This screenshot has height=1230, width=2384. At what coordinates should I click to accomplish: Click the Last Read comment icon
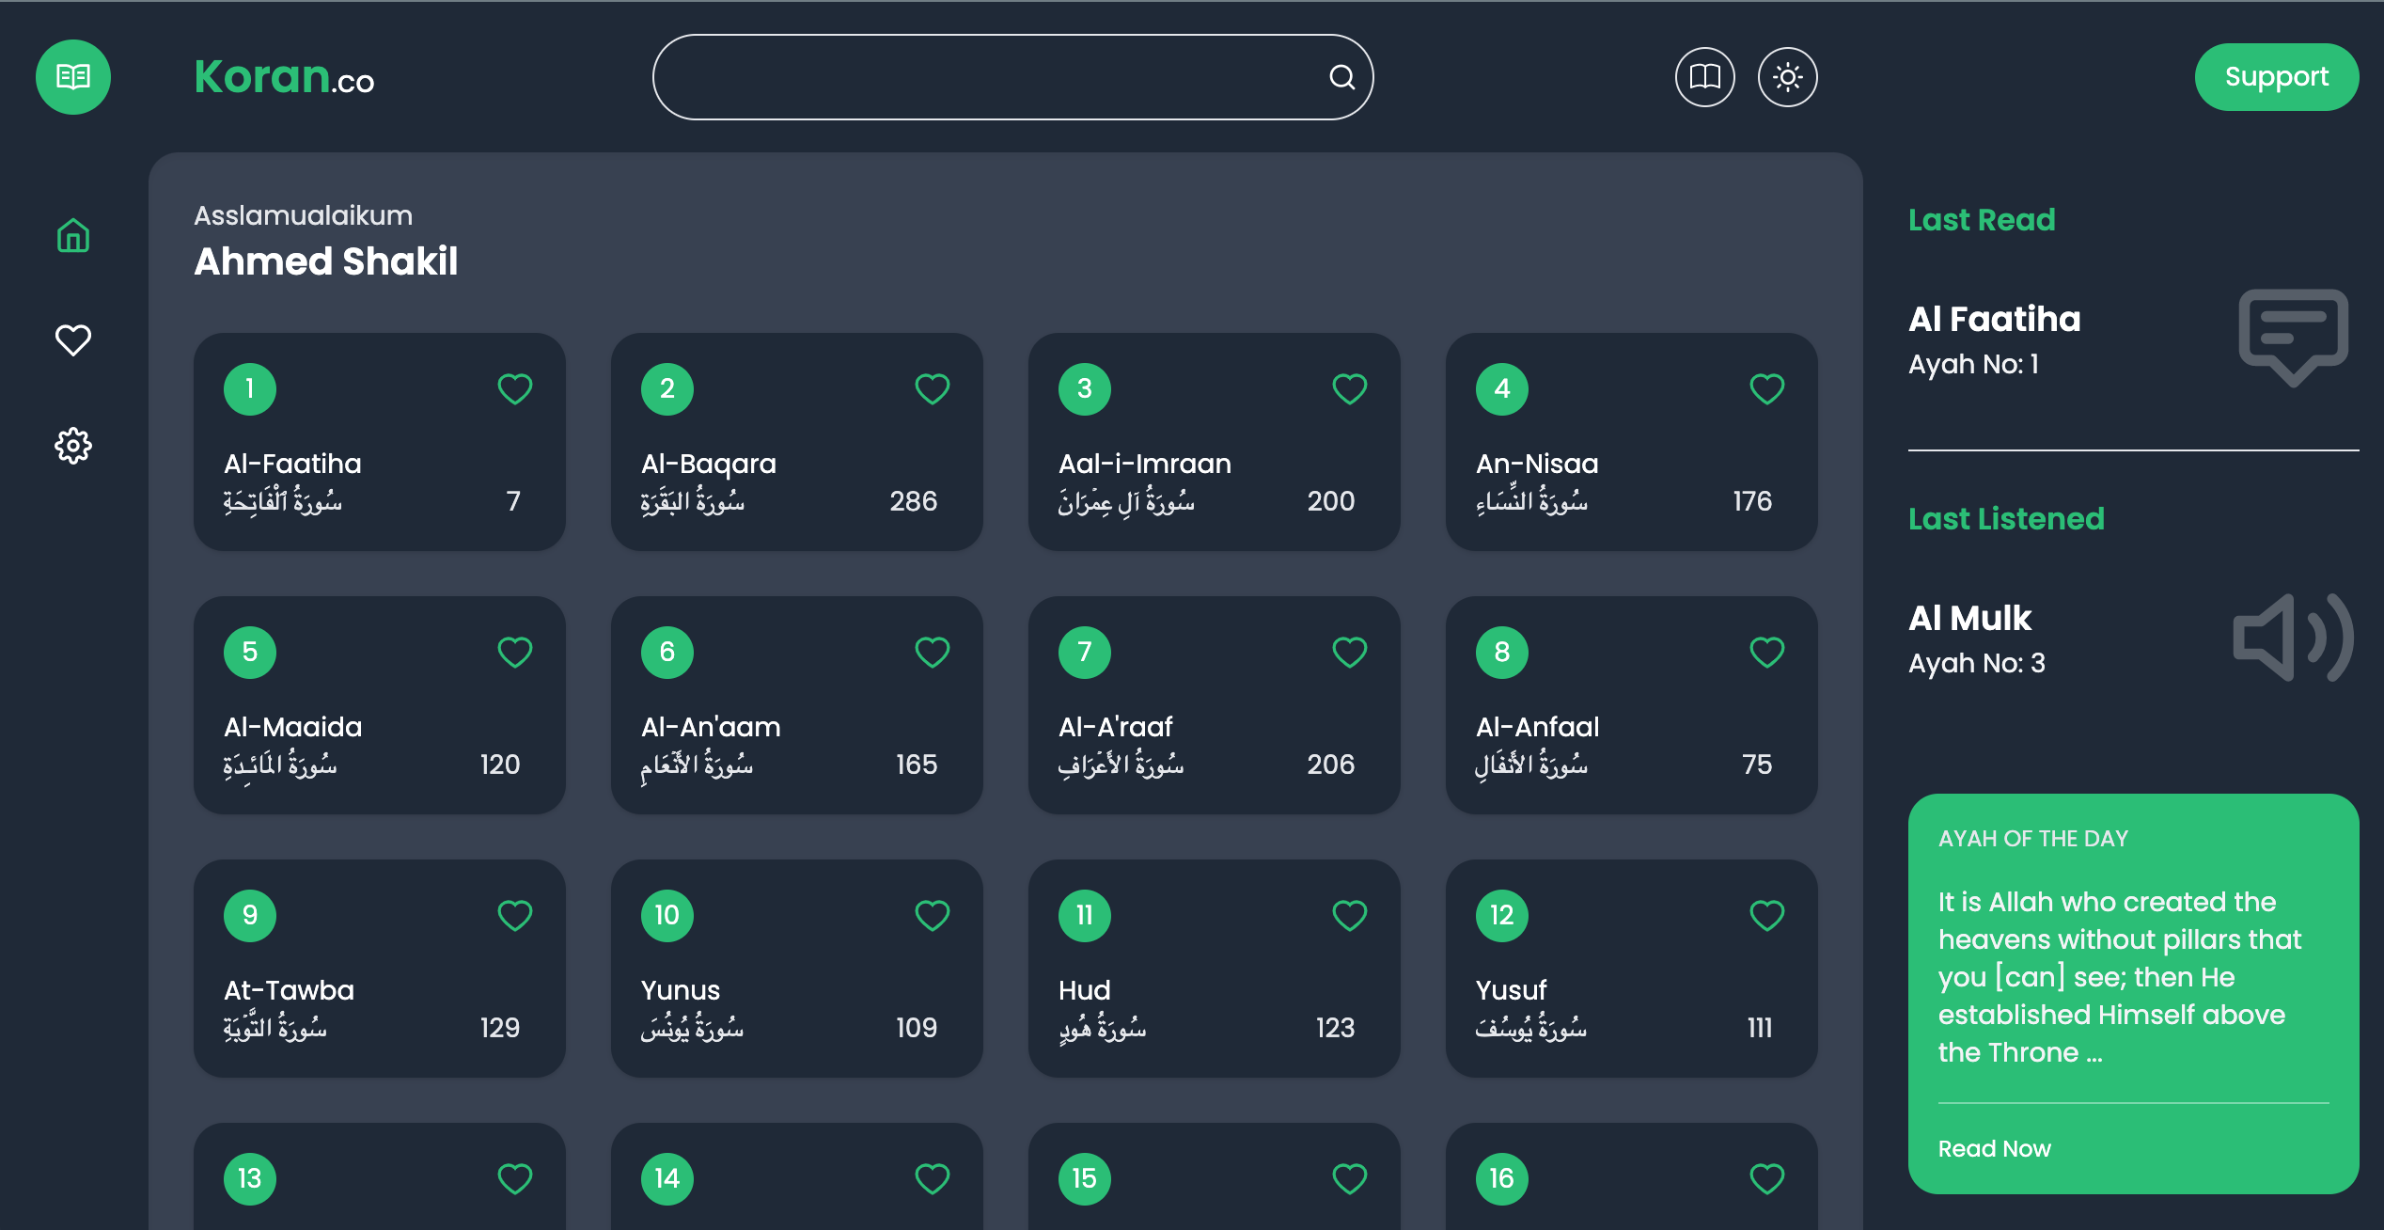2293,337
